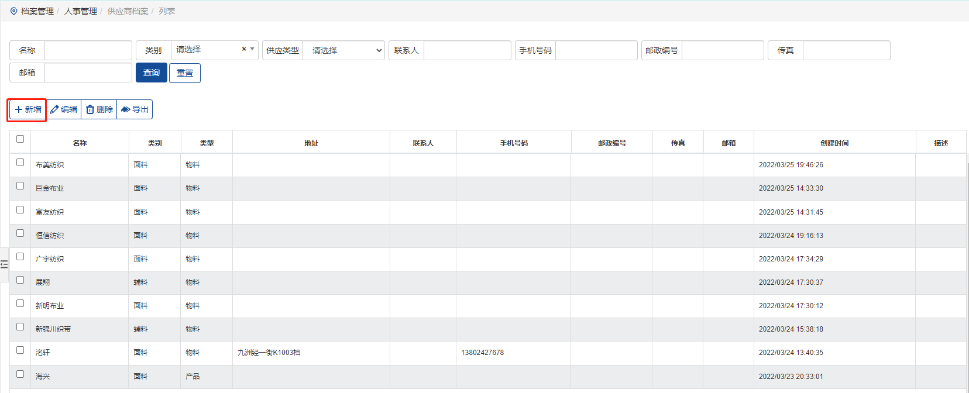Open 人事管理 breadcrumb item
Image resolution: width=969 pixels, height=393 pixels.
click(x=81, y=11)
